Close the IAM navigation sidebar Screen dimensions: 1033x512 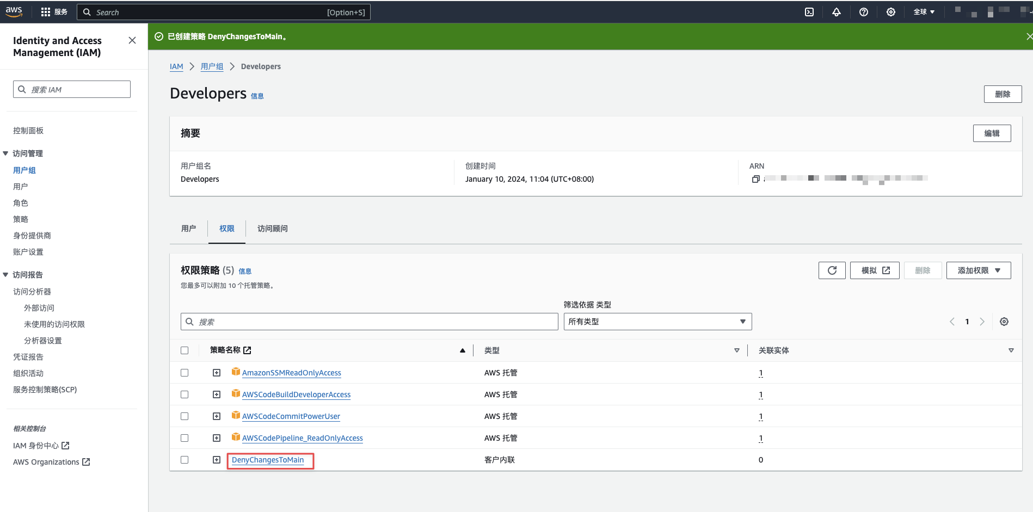[x=132, y=40]
